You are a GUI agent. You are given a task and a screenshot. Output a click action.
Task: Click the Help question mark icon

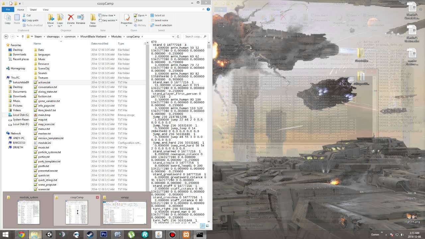click(x=208, y=10)
